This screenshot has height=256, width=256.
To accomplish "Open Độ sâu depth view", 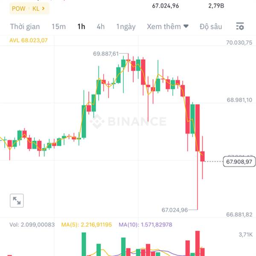I will (x=211, y=26).
